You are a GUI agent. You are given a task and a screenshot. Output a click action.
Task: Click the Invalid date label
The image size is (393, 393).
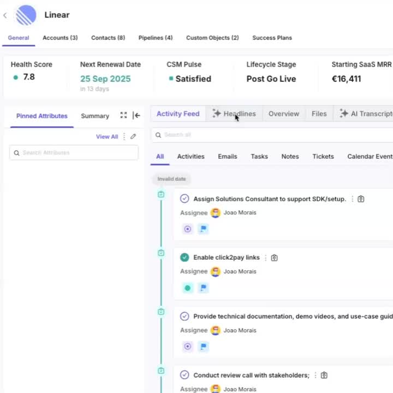coord(171,179)
